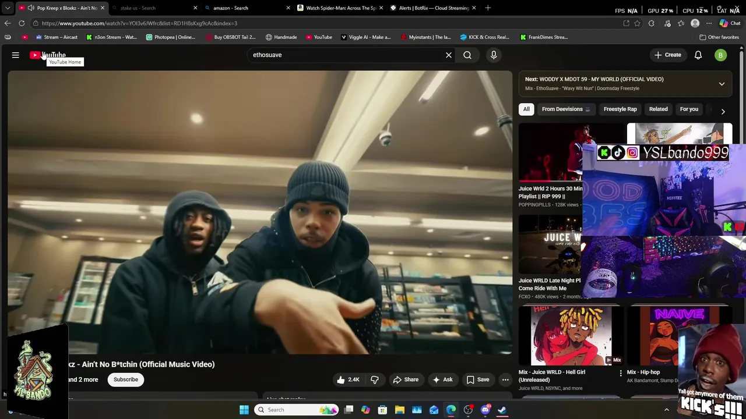Open Microsoft Store from the taskbar
Image resolution: width=746 pixels, height=419 pixels.
point(383,410)
